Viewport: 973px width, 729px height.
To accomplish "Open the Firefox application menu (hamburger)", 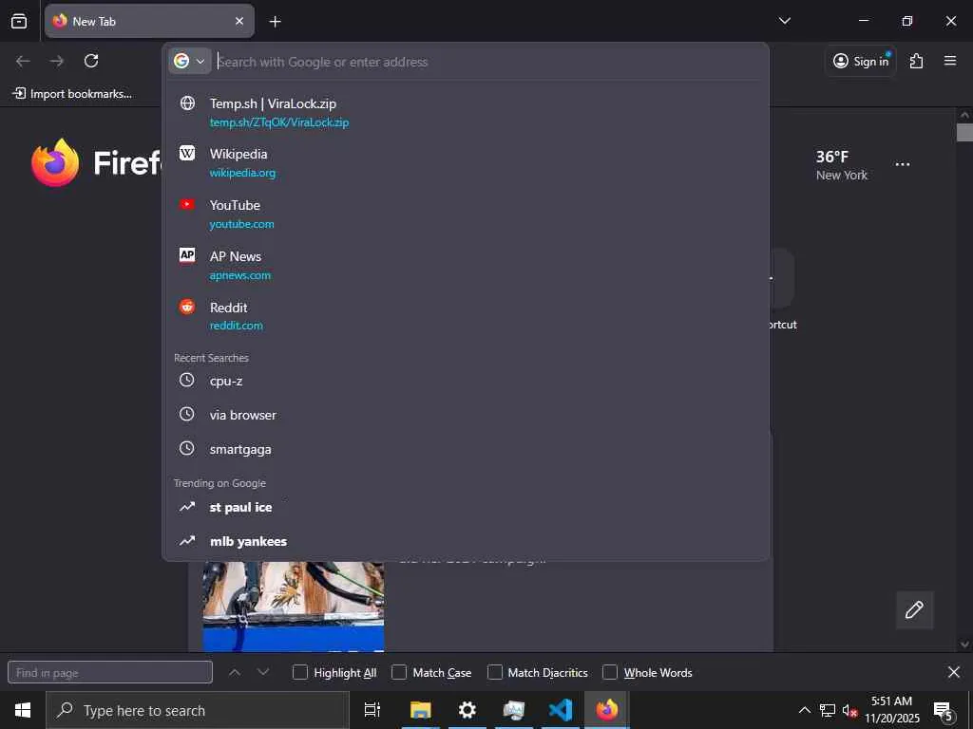I will click(949, 61).
